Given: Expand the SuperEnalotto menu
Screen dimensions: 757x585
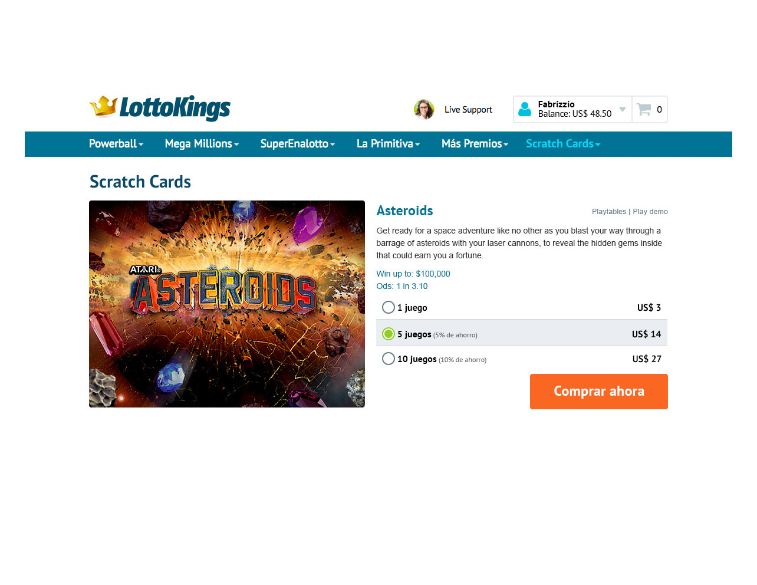Looking at the screenshot, I should pos(298,144).
